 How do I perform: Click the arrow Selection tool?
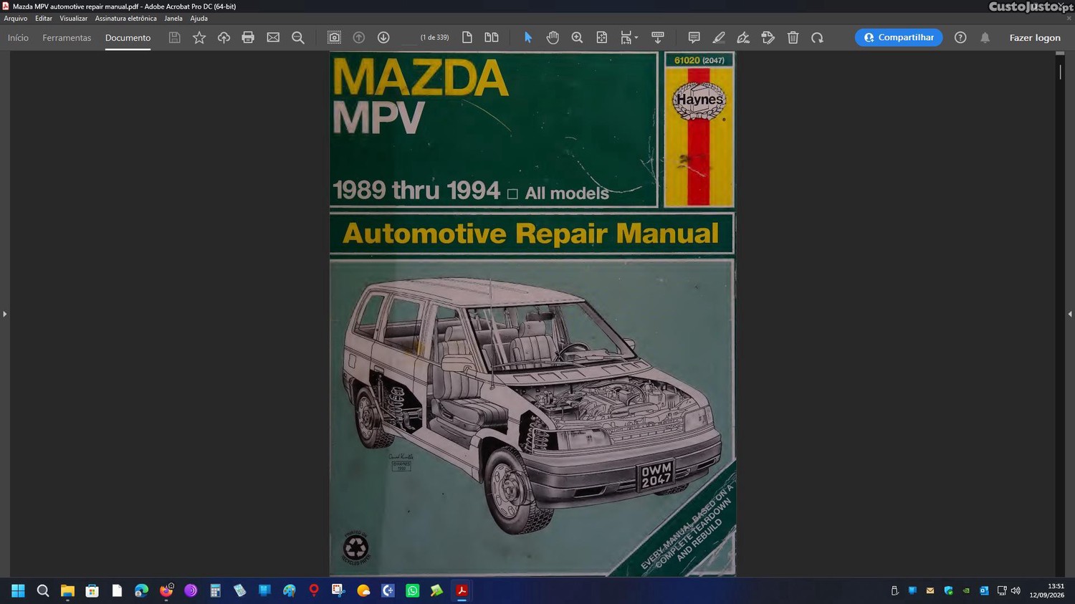528,37
